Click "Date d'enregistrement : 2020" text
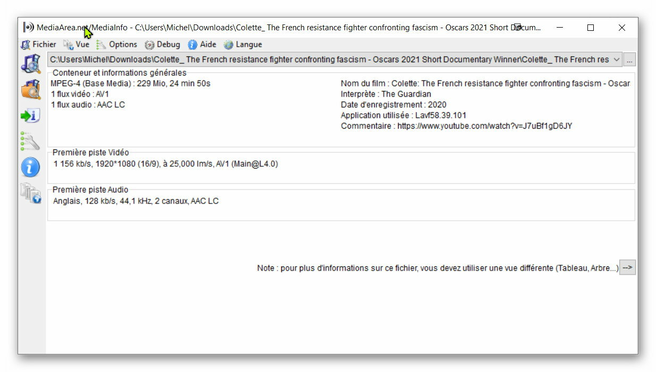 tap(393, 105)
